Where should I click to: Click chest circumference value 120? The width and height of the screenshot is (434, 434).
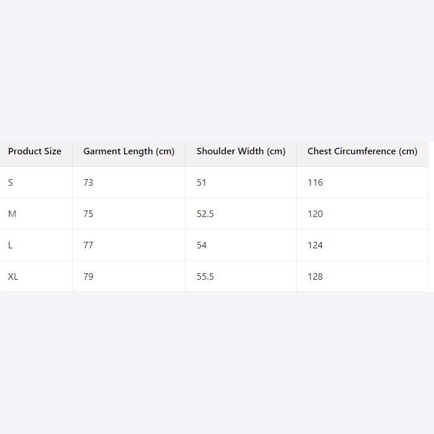click(315, 214)
